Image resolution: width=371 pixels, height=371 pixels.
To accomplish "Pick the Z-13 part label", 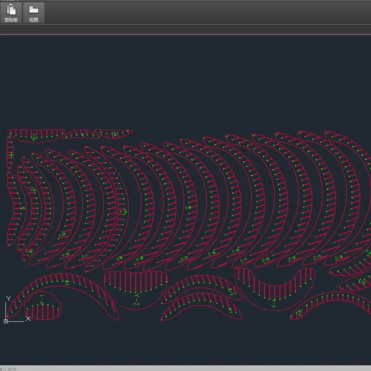I will [339, 257].
